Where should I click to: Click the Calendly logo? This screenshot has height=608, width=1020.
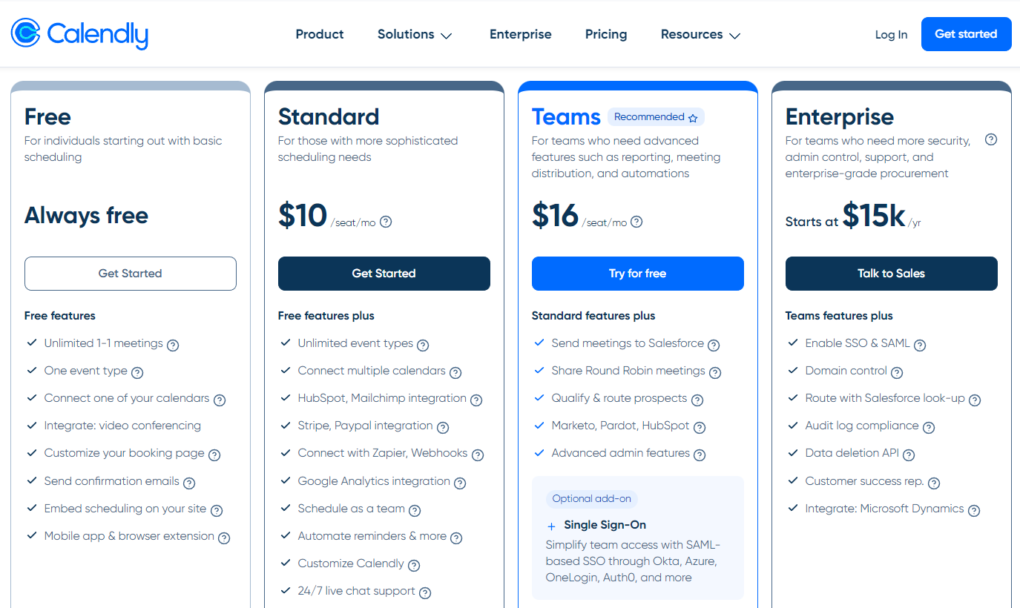[79, 34]
